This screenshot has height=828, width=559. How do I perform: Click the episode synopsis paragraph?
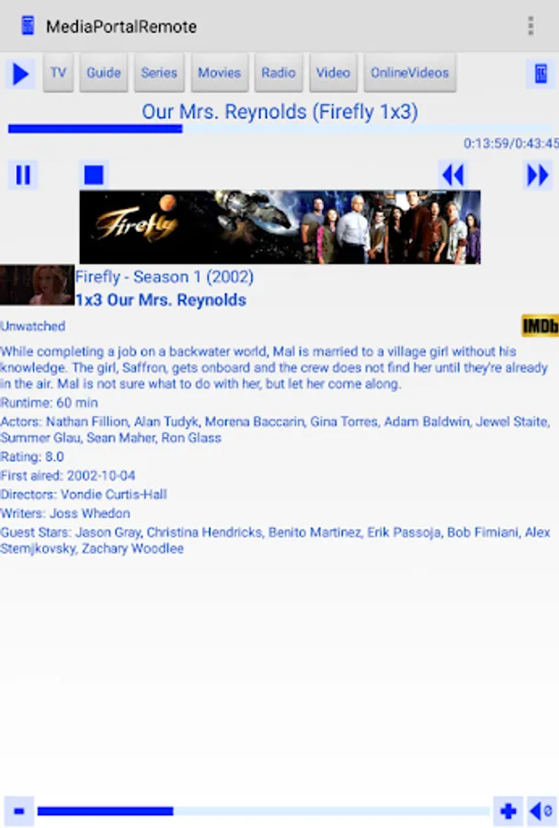coord(274,367)
